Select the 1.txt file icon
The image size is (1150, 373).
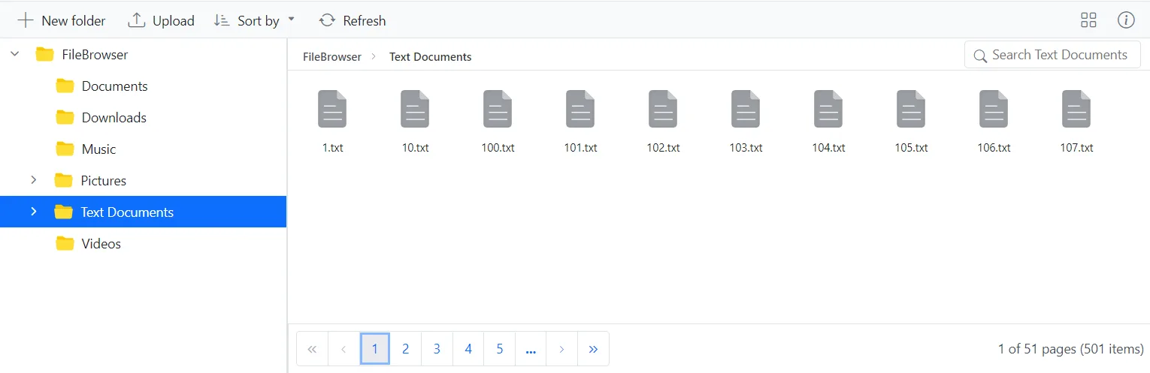[x=332, y=109]
